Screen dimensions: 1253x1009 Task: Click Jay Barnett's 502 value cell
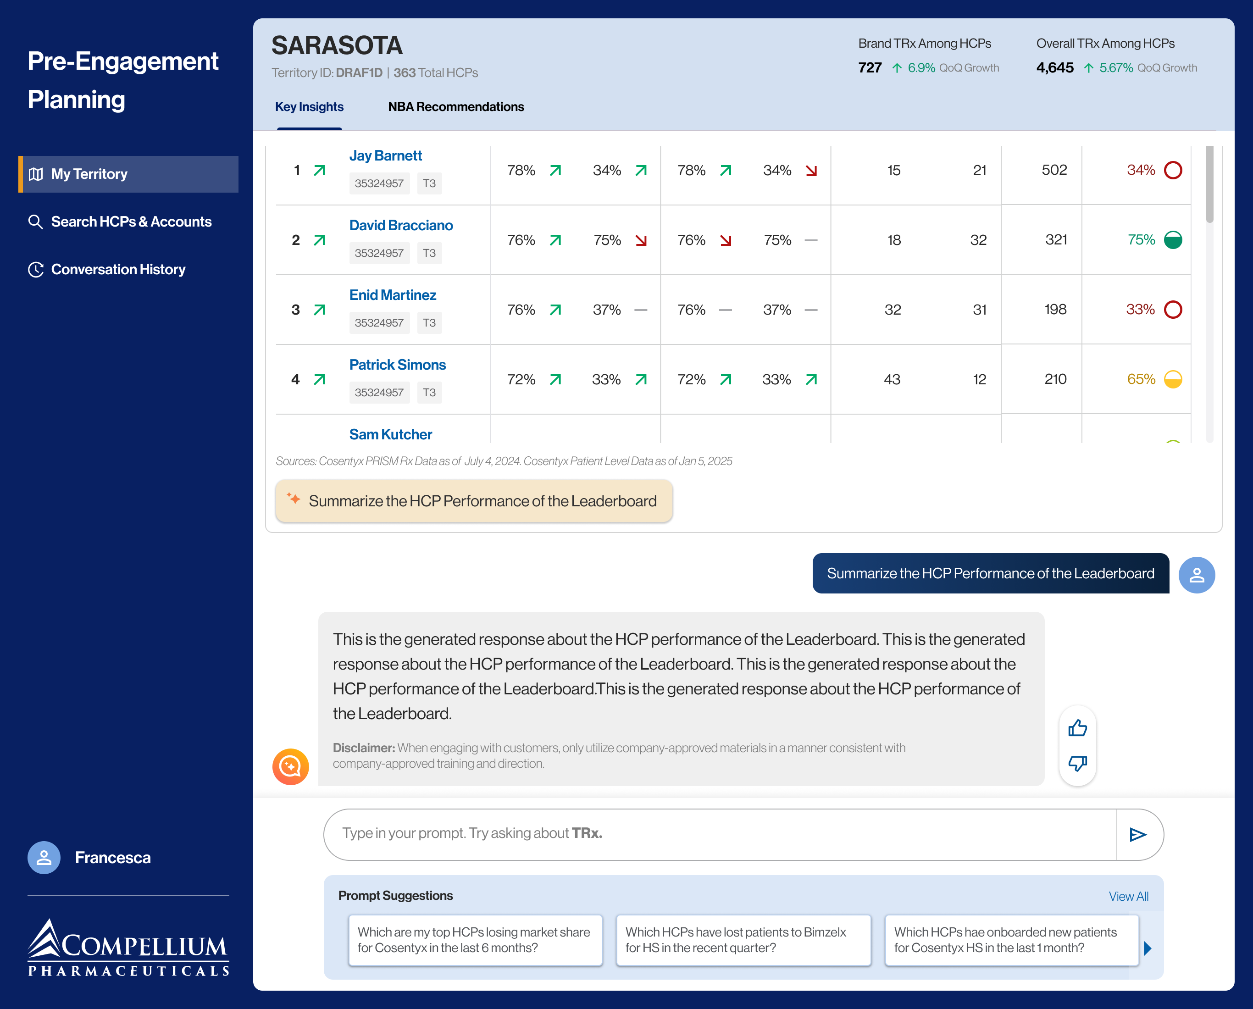1054,170
